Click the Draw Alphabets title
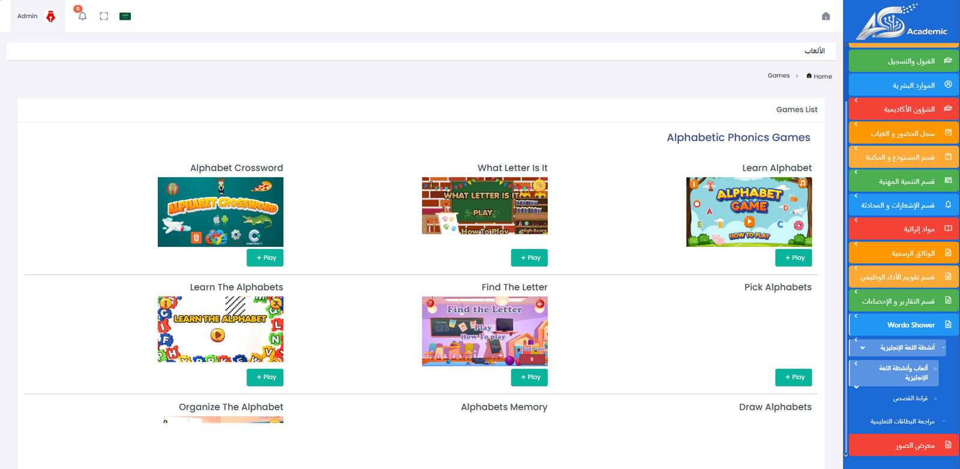The width and height of the screenshot is (960, 469). coord(775,407)
